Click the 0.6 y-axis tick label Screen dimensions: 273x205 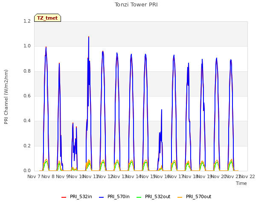click(27, 96)
